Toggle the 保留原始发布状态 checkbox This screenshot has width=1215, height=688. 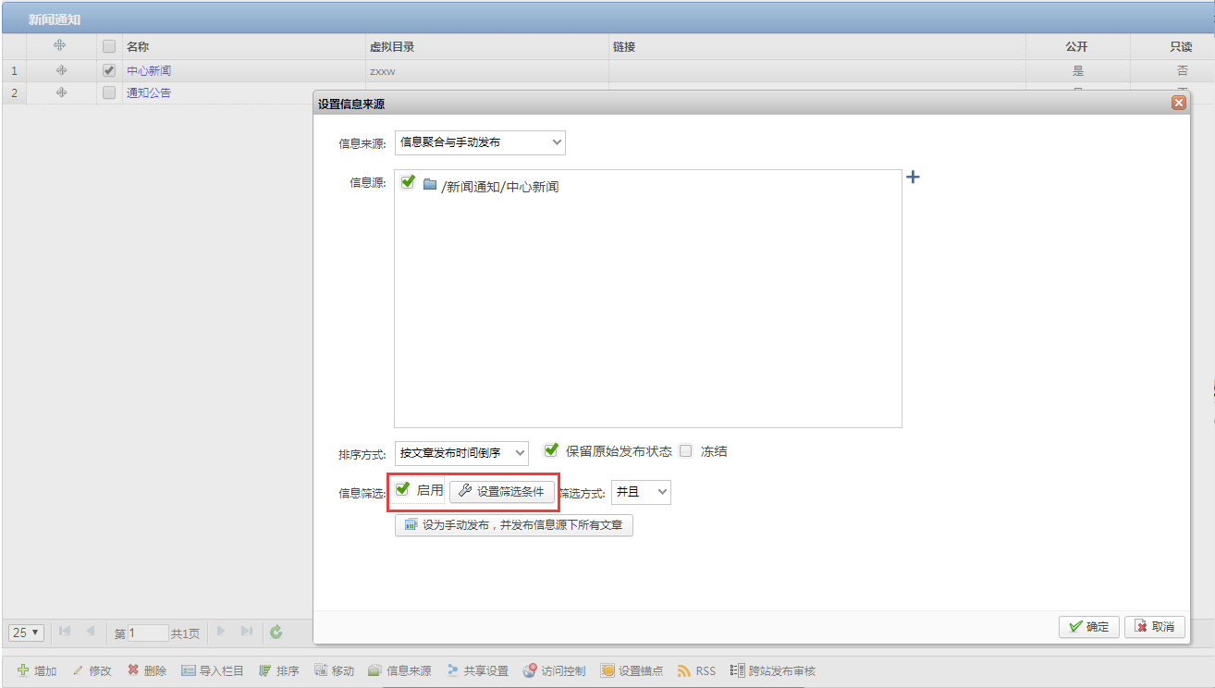[551, 450]
